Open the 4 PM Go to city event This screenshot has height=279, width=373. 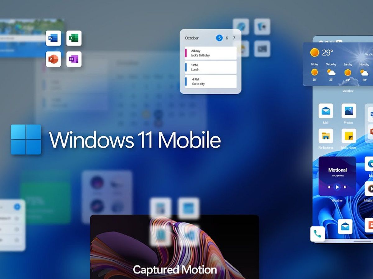(x=210, y=82)
